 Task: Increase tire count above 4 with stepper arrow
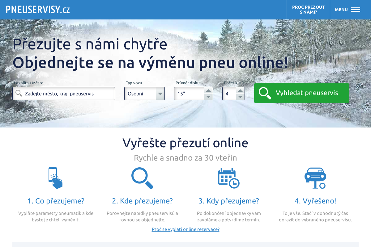pos(241,90)
